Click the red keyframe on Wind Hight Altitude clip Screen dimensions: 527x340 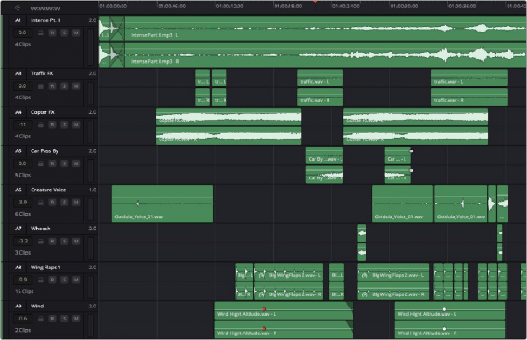264,309
